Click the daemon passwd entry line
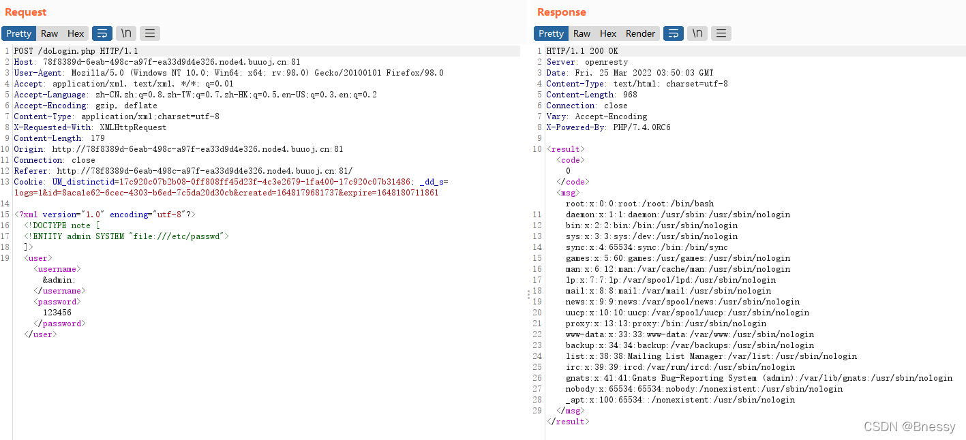The width and height of the screenshot is (966, 440). pos(678,215)
